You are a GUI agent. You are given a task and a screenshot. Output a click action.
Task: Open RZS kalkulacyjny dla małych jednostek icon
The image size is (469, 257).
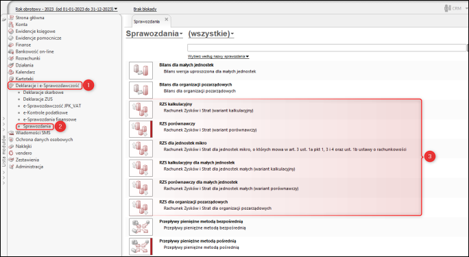coord(141,168)
